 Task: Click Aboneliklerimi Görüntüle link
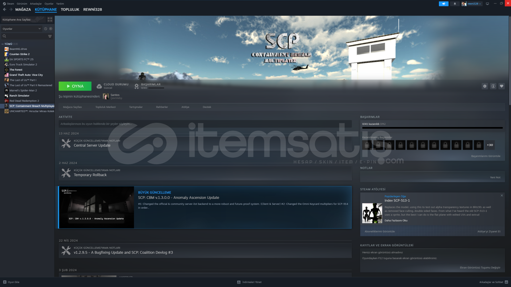380,231
